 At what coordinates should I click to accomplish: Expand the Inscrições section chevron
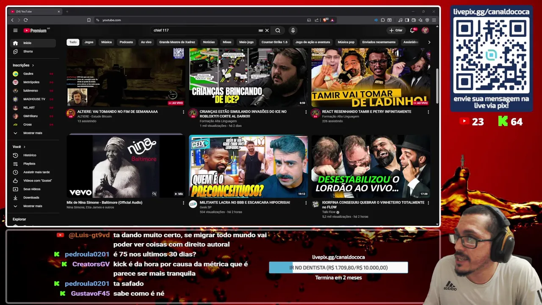(33, 65)
